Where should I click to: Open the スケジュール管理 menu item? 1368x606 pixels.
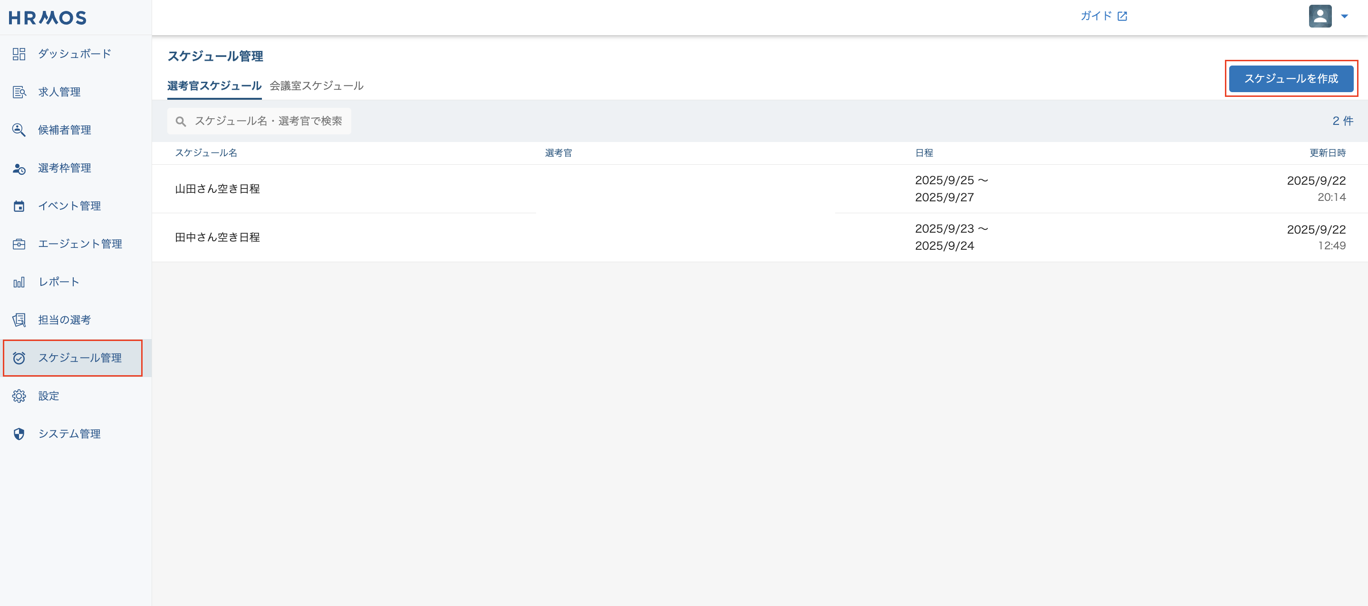point(80,358)
